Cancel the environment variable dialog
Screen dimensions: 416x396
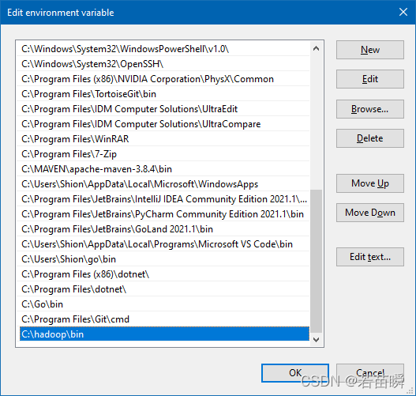click(x=370, y=373)
